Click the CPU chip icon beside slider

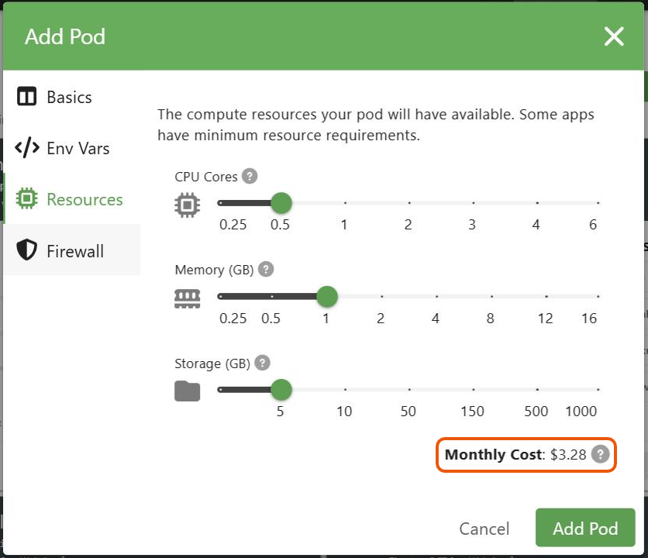point(188,205)
